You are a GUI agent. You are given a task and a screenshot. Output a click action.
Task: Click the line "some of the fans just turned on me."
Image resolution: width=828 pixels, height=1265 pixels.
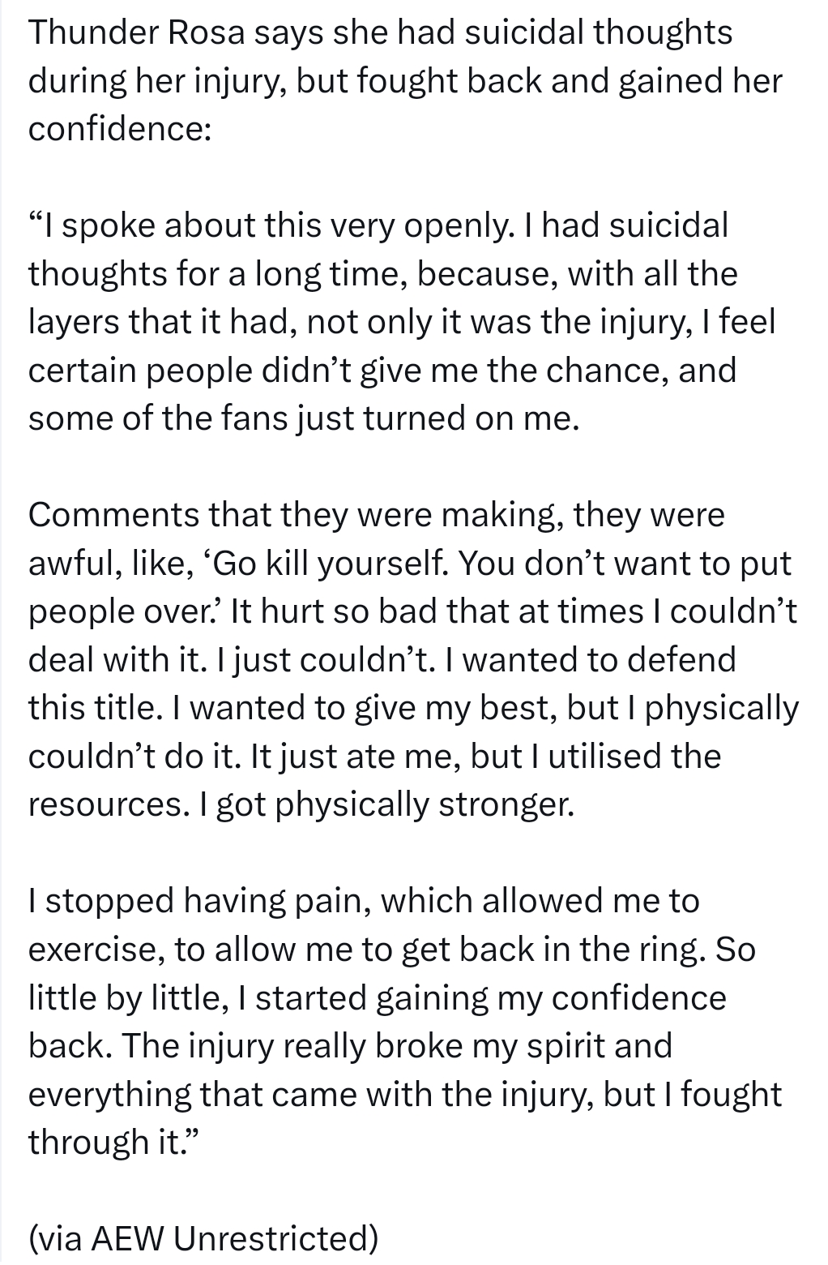click(x=304, y=418)
